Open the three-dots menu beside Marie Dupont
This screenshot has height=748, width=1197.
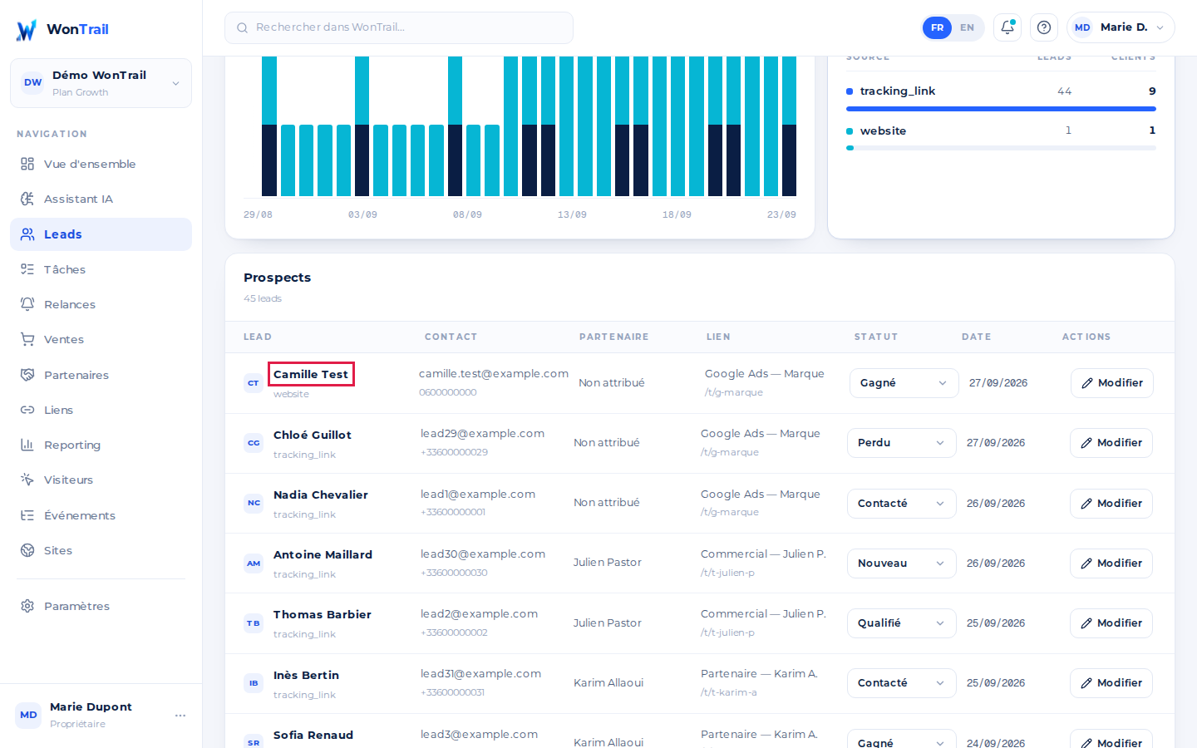[180, 716]
